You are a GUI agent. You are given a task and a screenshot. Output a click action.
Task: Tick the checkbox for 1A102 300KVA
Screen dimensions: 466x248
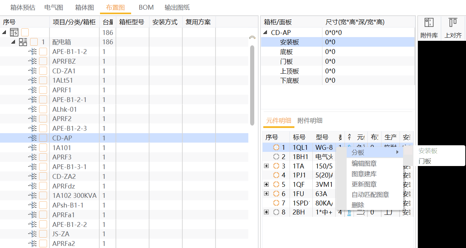point(43,195)
